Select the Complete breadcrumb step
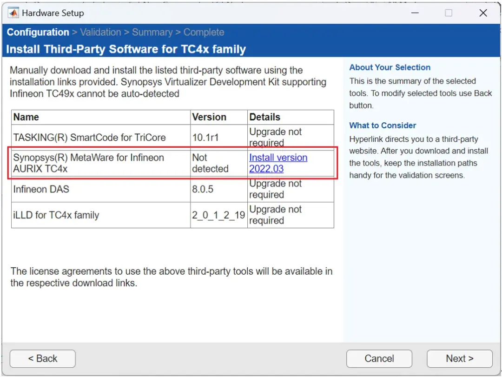502x377 pixels. pos(204,32)
